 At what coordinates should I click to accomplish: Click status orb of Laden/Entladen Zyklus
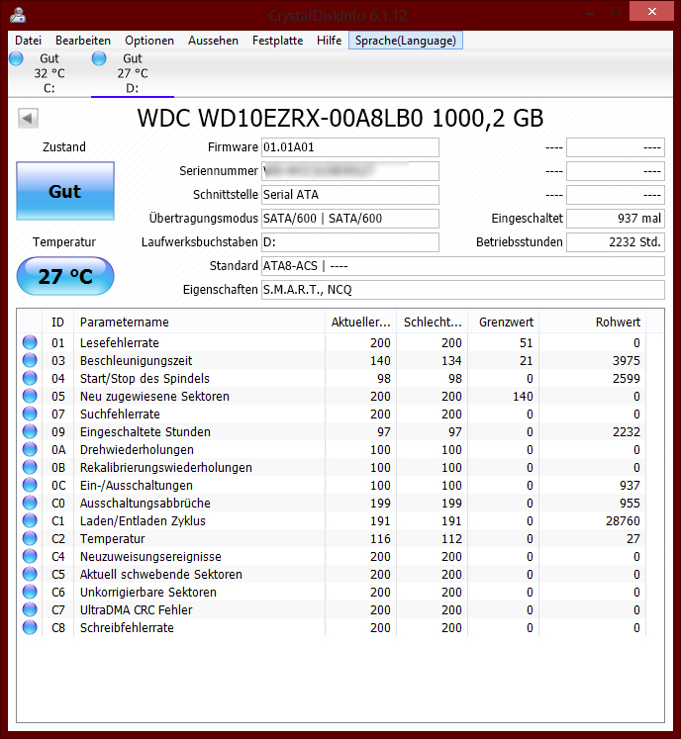(30, 520)
